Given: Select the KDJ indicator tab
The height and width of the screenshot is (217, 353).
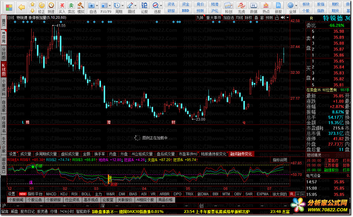Looking at the screenshot, I should point(64,194).
